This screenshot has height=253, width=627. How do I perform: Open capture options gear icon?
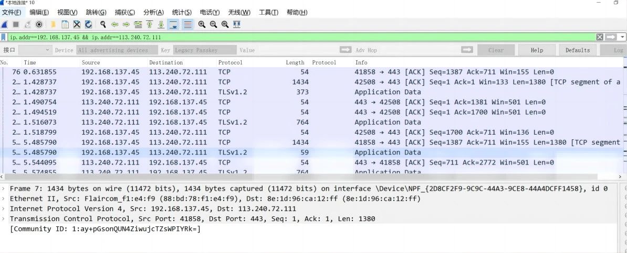(39, 24)
